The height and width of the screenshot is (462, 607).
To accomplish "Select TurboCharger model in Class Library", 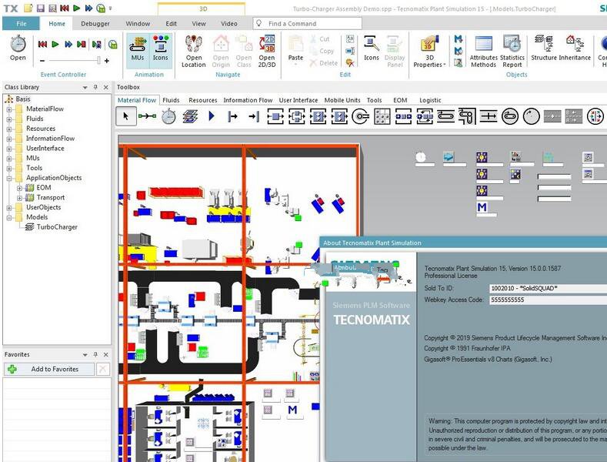I will [x=52, y=226].
